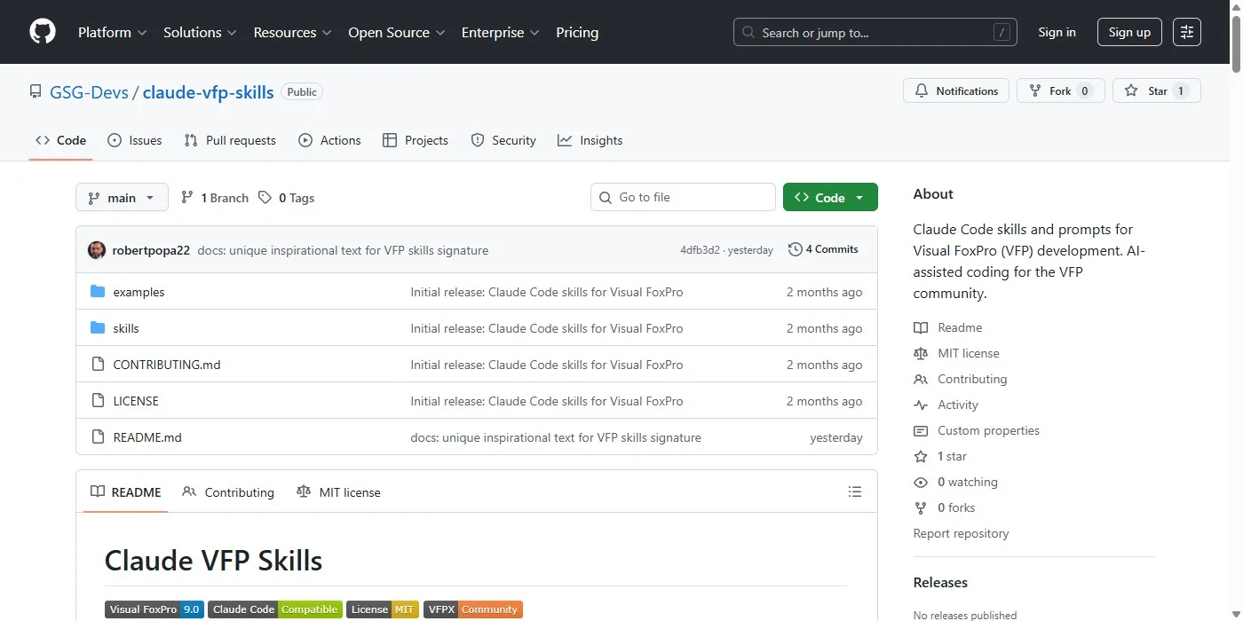This screenshot has width=1243, height=621.
Task: Switch to the Pull requests tab
Action: [230, 140]
